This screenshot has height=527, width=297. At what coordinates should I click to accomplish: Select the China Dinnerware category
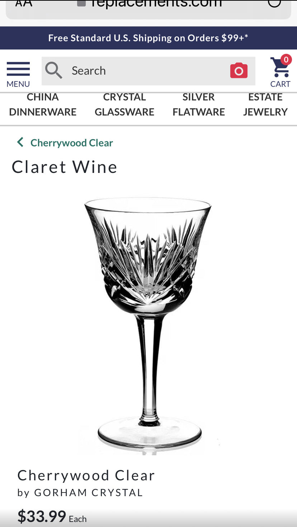click(x=43, y=105)
